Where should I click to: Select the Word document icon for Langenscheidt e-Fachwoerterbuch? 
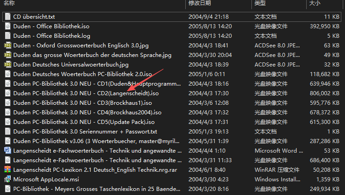click(x=7, y=150)
